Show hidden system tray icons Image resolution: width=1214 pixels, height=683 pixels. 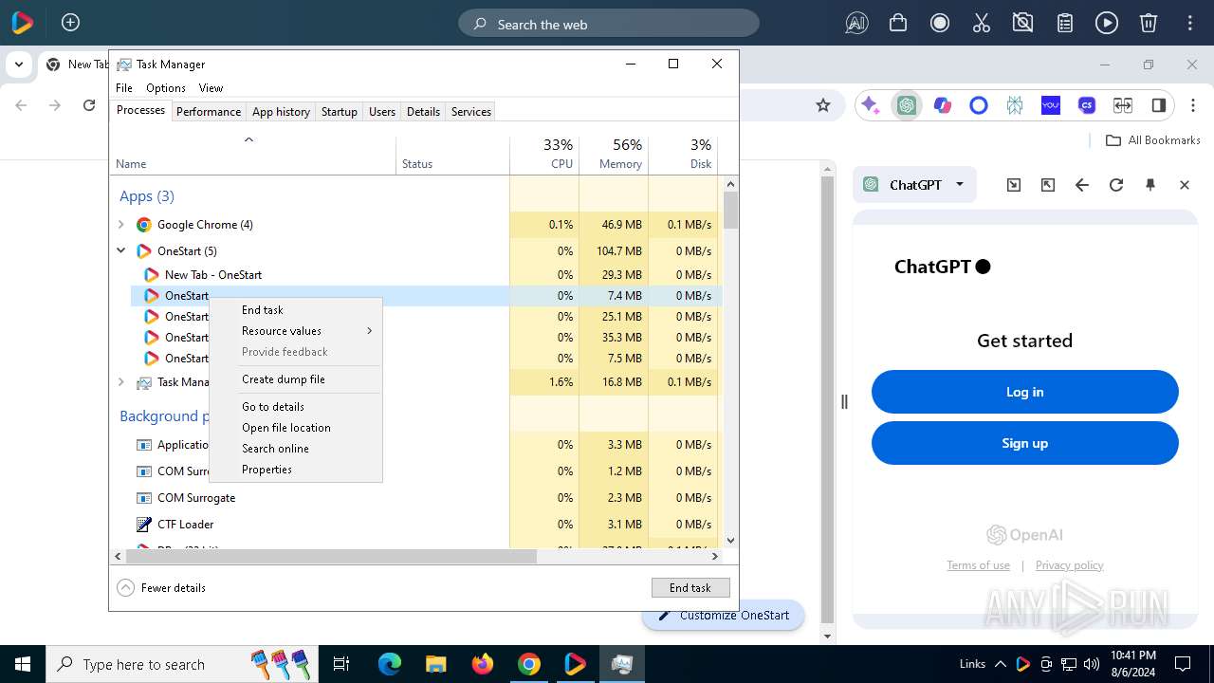tap(1000, 664)
